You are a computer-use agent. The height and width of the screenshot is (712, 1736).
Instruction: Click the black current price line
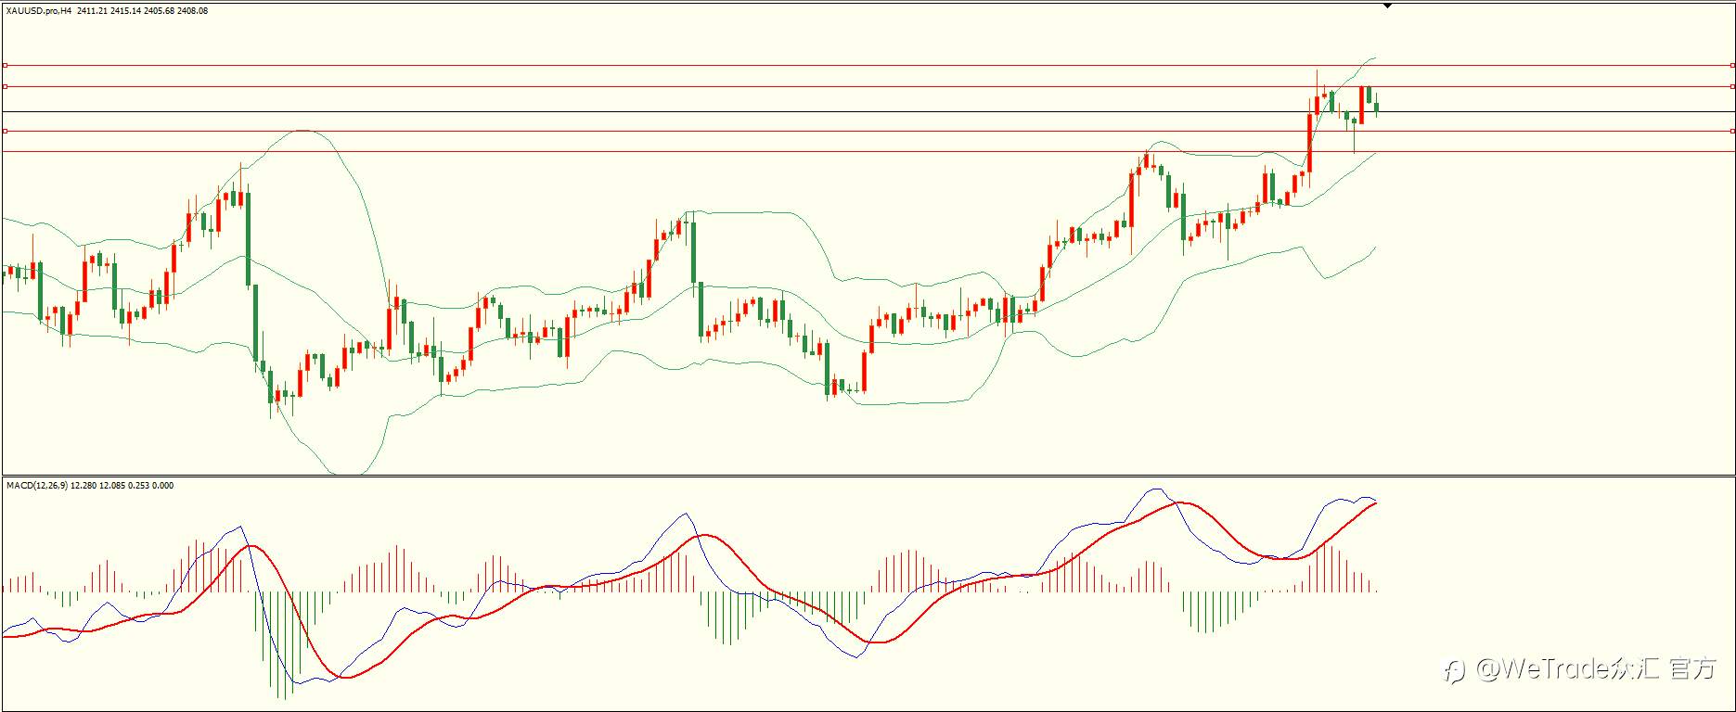click(x=868, y=111)
